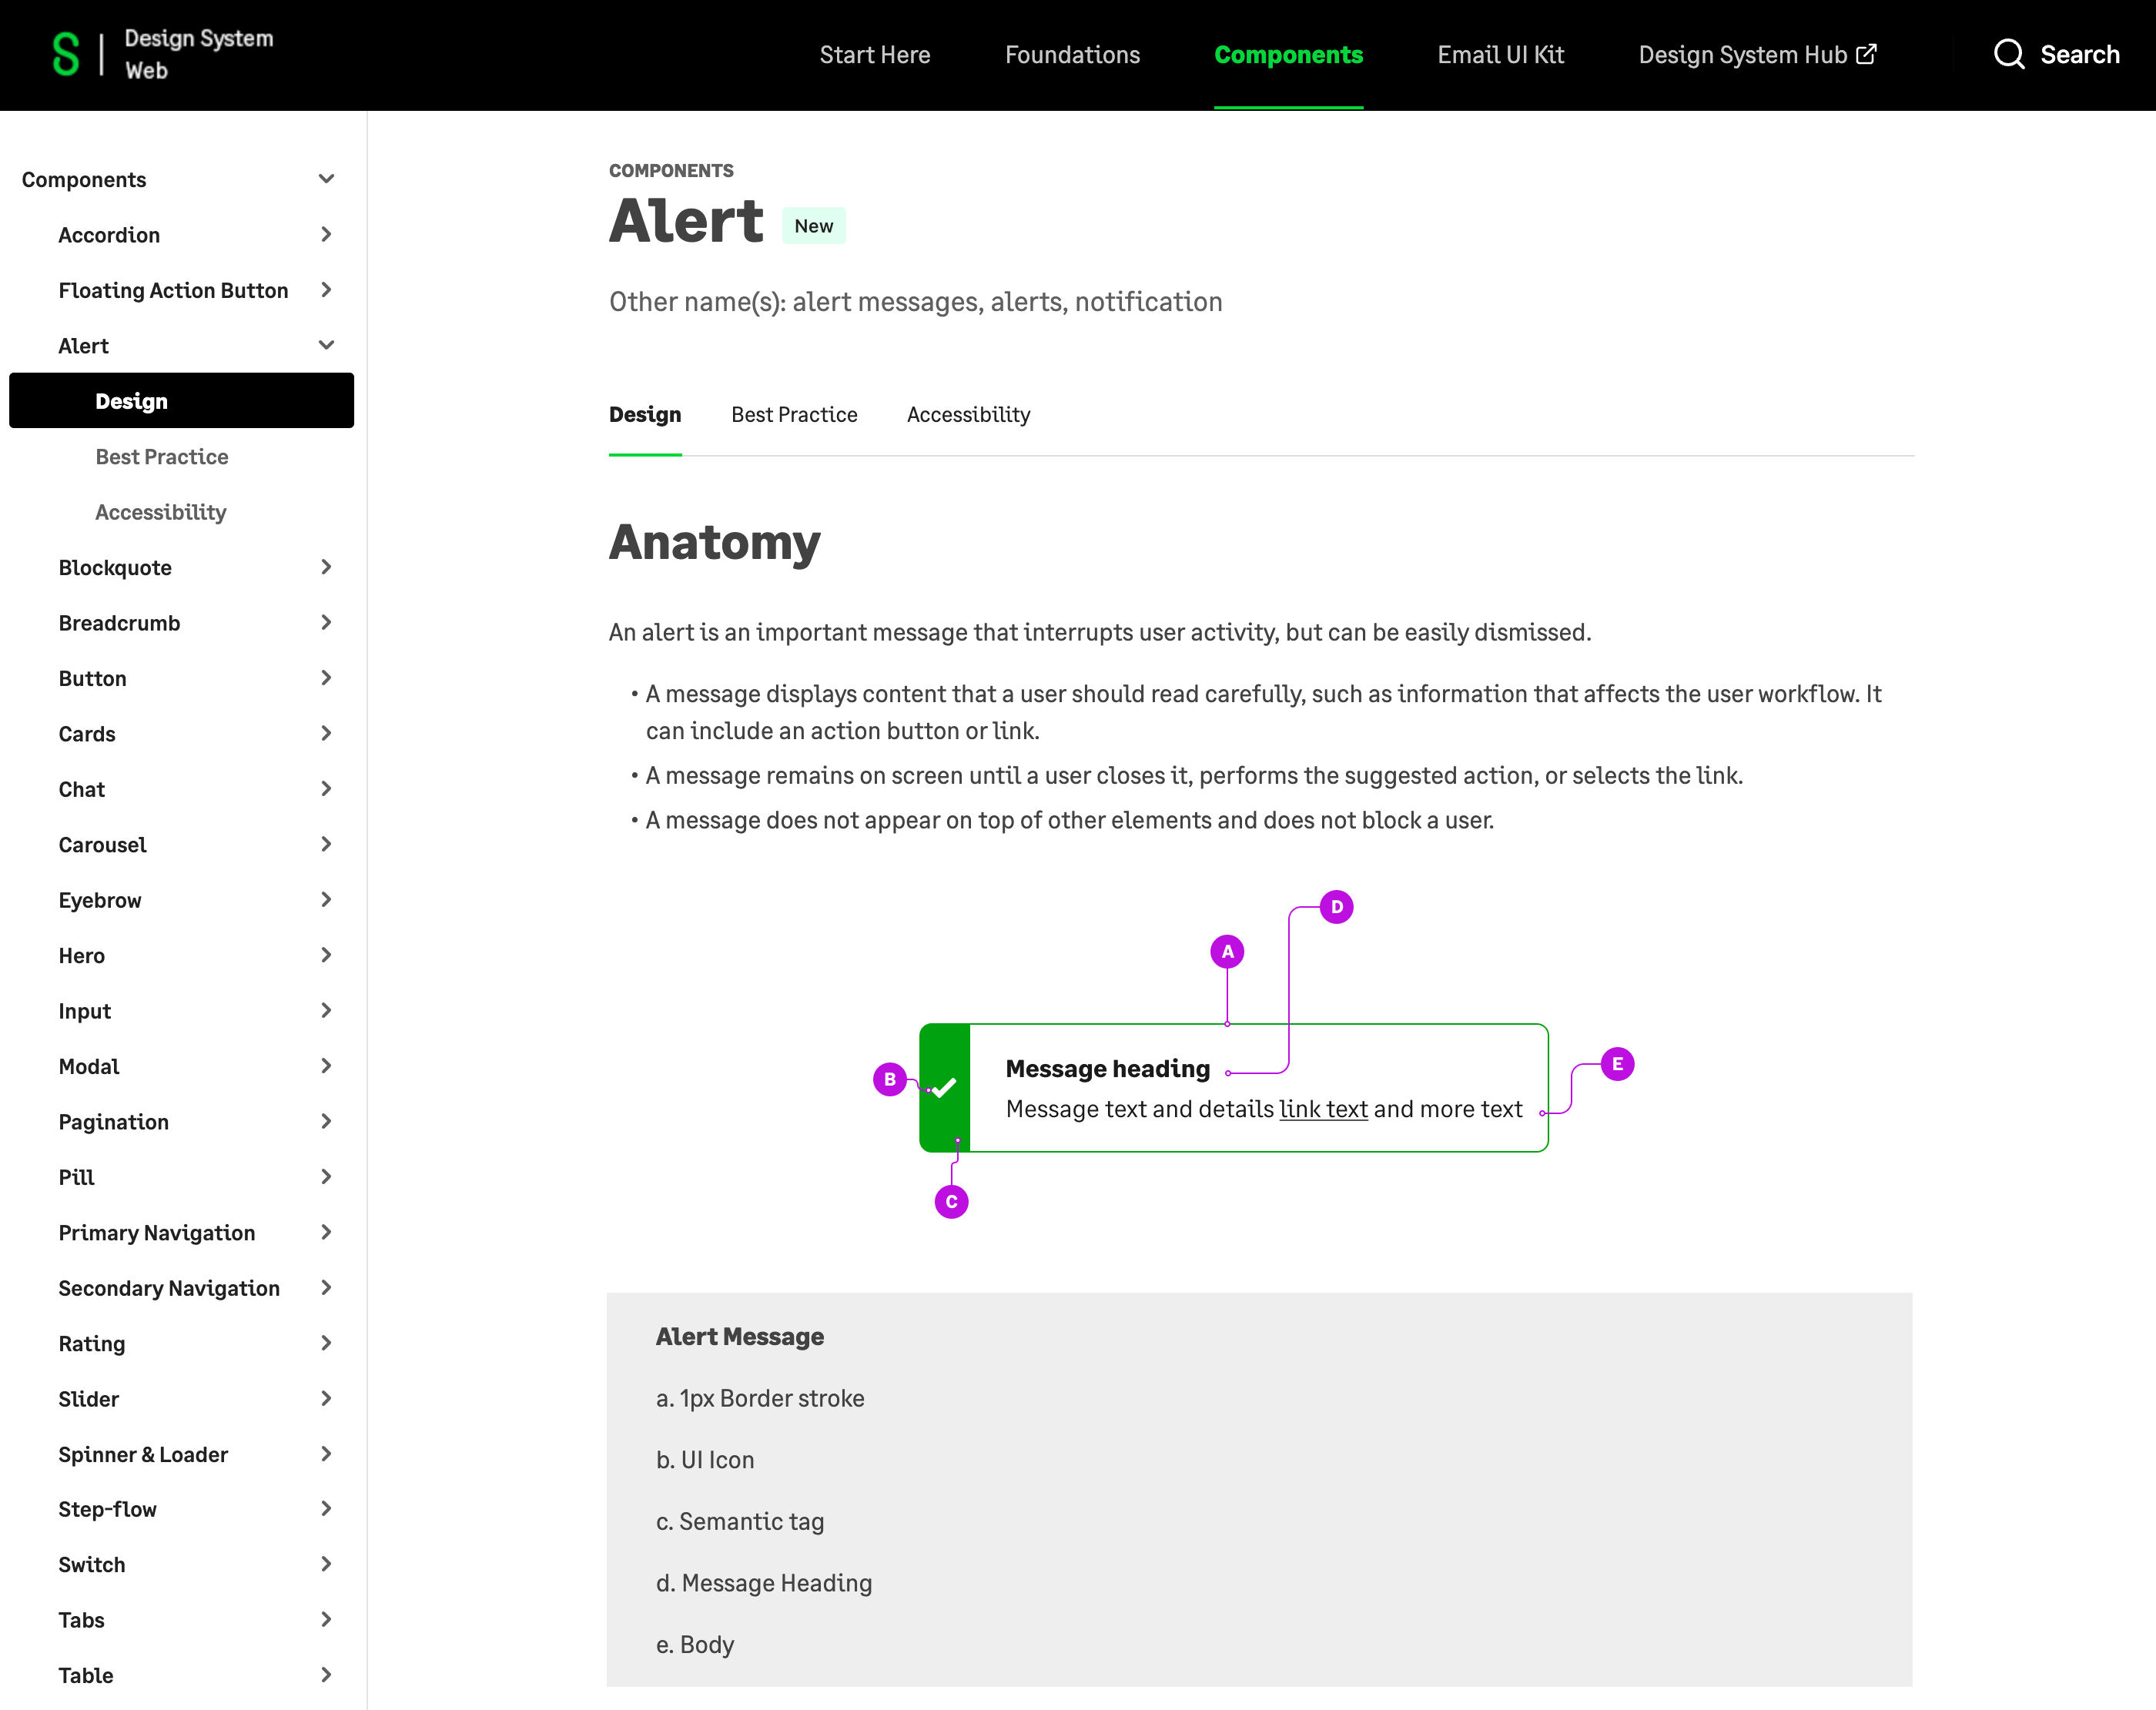The image size is (2156, 1710).
Task: Click the Search button label
Action: pyautogui.click(x=2080, y=55)
